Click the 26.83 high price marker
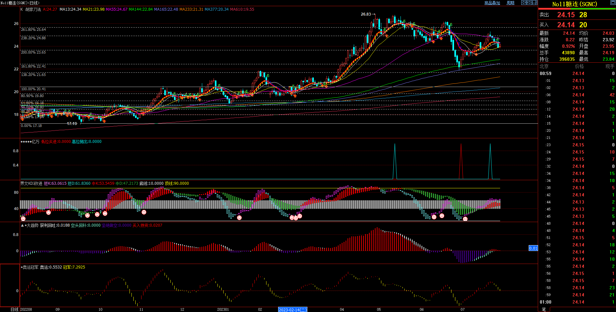Screen dimensions: 616x312 (x=366, y=14)
